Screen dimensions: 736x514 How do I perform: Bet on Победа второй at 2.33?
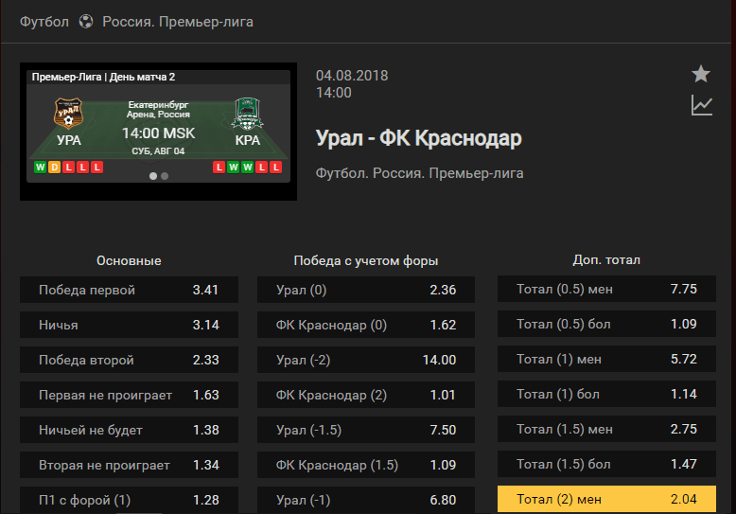click(x=129, y=360)
